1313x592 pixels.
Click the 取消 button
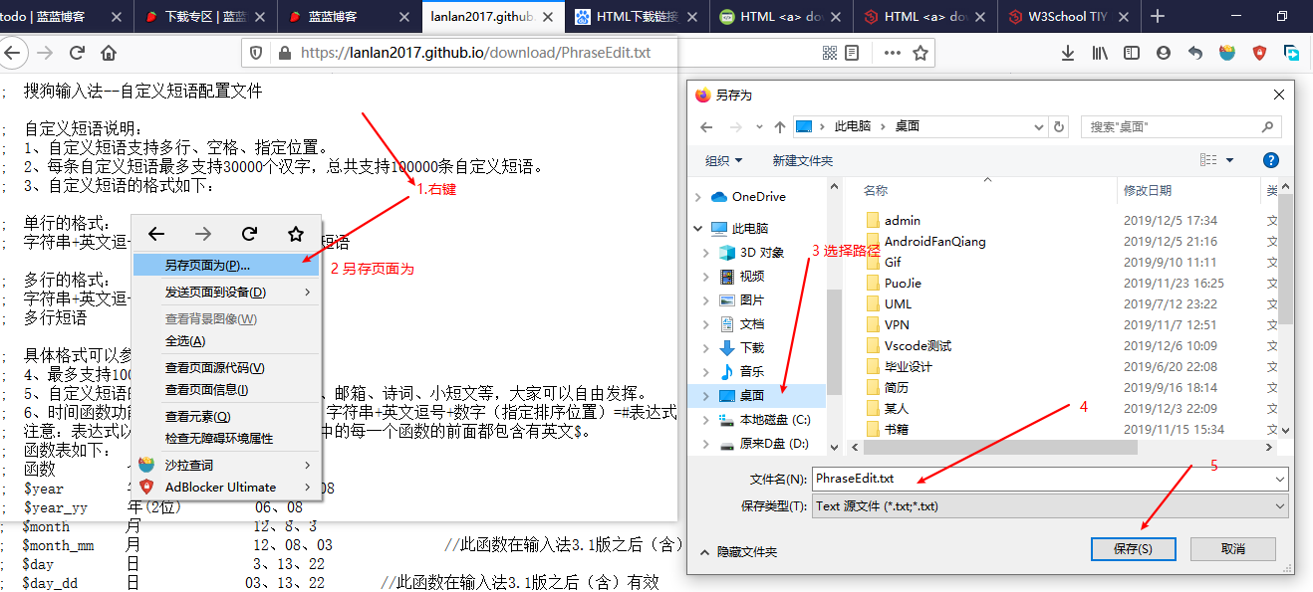click(x=1233, y=549)
